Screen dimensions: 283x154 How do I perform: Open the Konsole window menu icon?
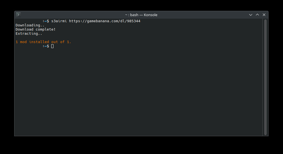(x=18, y=15)
